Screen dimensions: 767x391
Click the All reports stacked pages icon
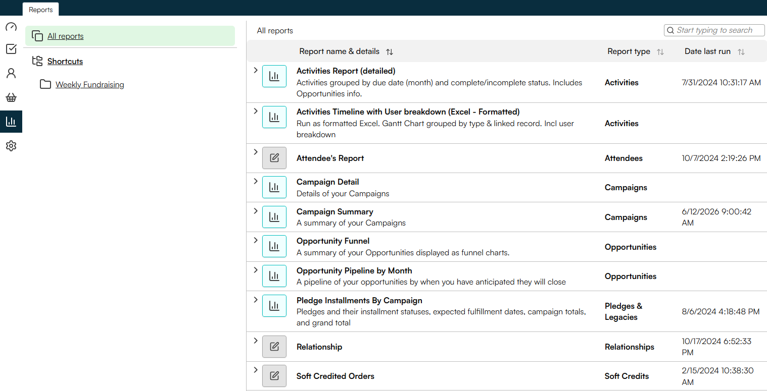coord(37,36)
